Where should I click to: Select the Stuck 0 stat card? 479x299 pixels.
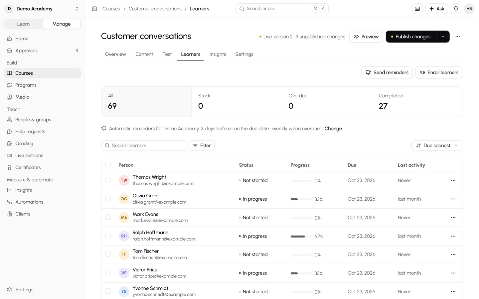pos(237,102)
